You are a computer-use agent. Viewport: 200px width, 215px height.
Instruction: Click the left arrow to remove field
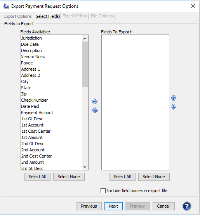coord(95,110)
